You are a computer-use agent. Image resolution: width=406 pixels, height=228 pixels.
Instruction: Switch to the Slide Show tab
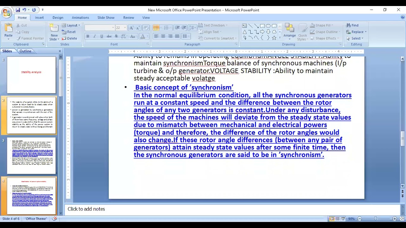pyautogui.click(x=106, y=17)
